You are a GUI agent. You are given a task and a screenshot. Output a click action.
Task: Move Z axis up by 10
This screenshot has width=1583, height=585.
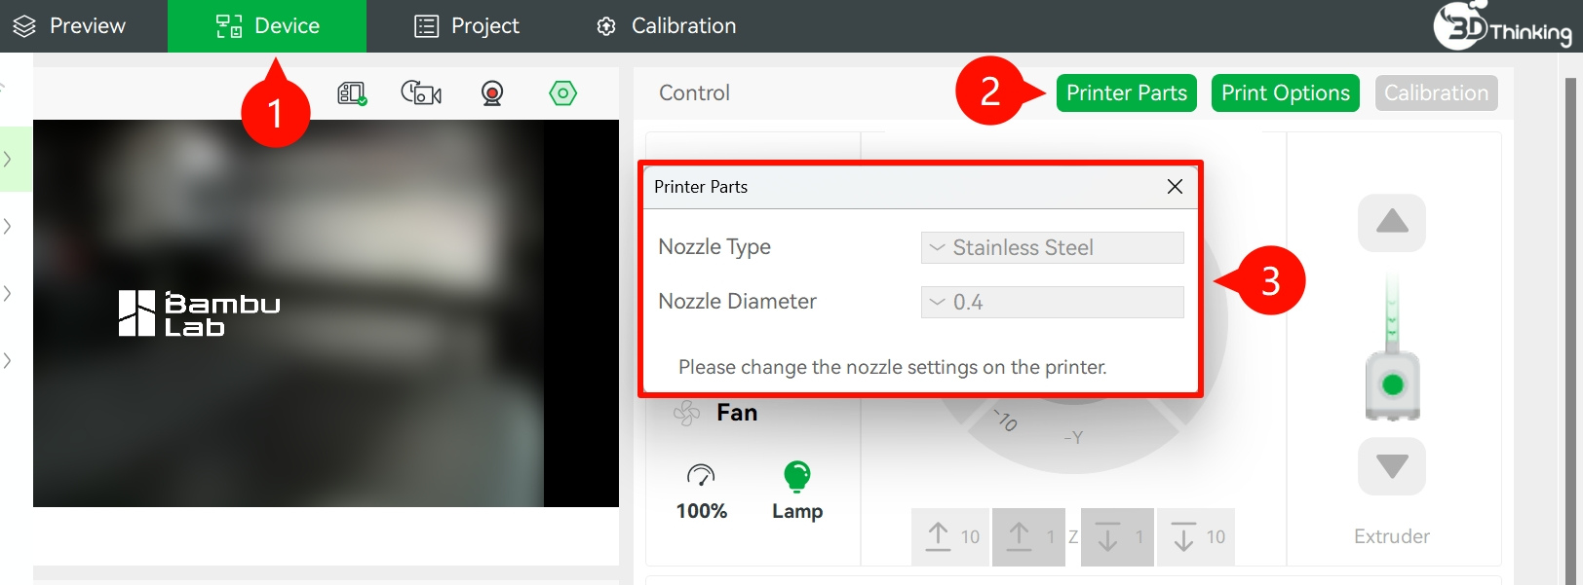point(950,536)
